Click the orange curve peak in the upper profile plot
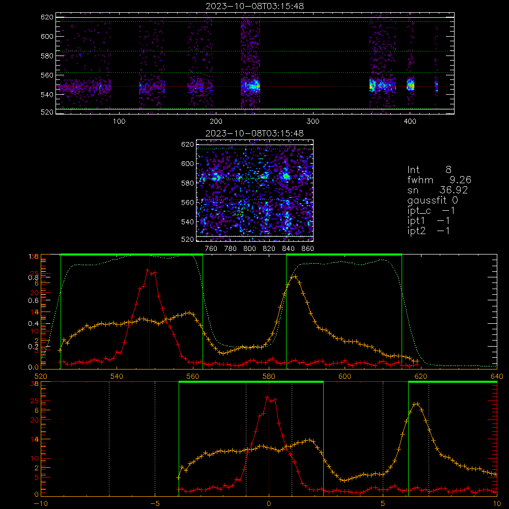The image size is (509, 509). coord(295,276)
